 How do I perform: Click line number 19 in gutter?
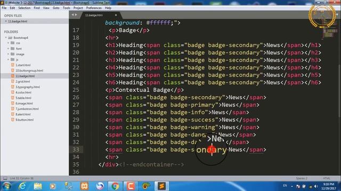tap(76, 45)
